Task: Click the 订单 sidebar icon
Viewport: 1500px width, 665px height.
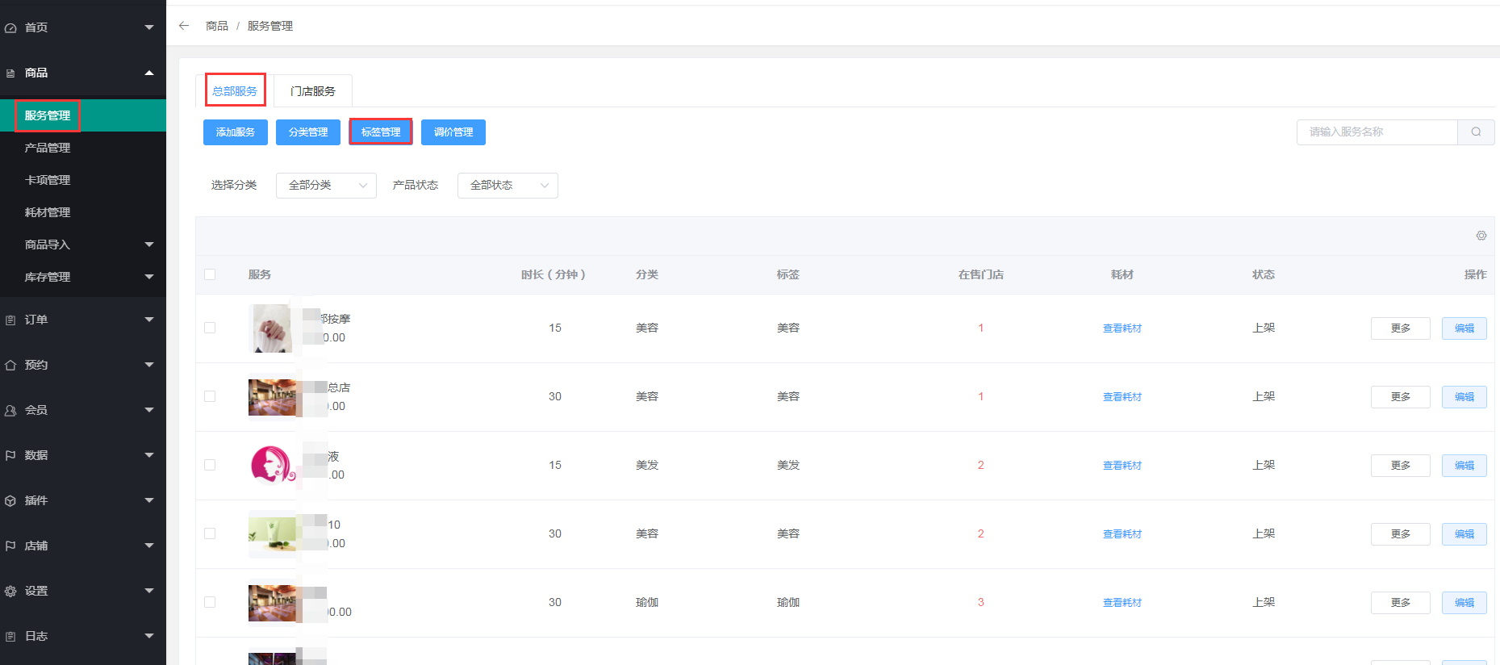Action: coord(10,320)
